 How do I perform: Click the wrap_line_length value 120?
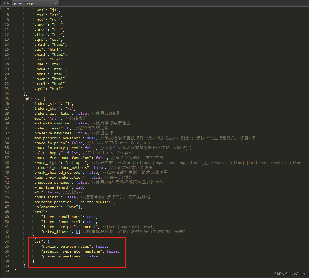click(x=79, y=187)
